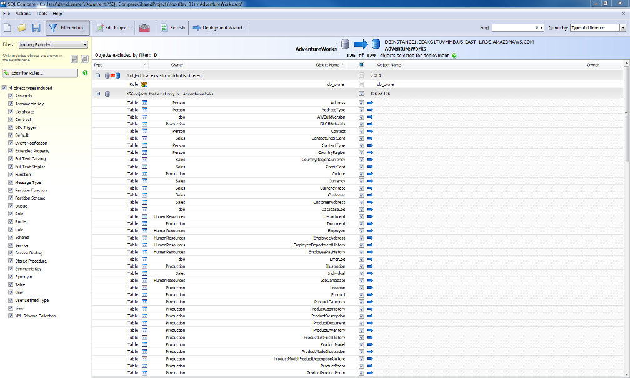Uncheck the Stored Procedure object type
Image resolution: width=630 pixels, height=378 pixels.
click(x=11, y=261)
